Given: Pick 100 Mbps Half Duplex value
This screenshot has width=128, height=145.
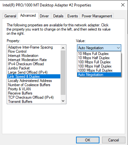Looking at the screenshot, I should coord(99,66).
